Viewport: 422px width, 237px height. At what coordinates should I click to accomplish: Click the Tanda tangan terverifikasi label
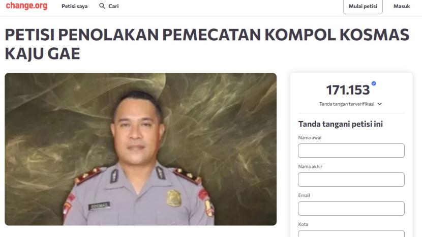coord(347,104)
